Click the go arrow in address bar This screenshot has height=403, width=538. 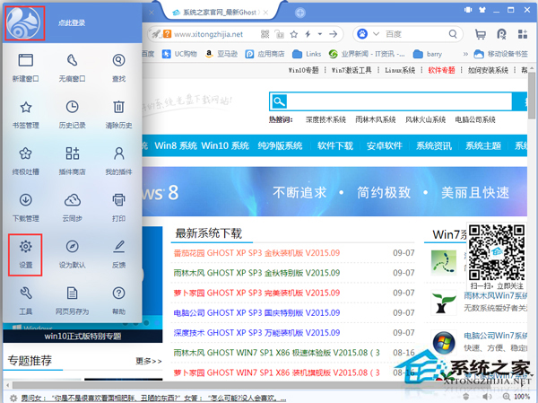333,34
